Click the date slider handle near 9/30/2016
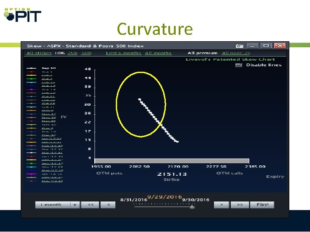The height and width of the screenshot is (232, 310). click(192, 207)
